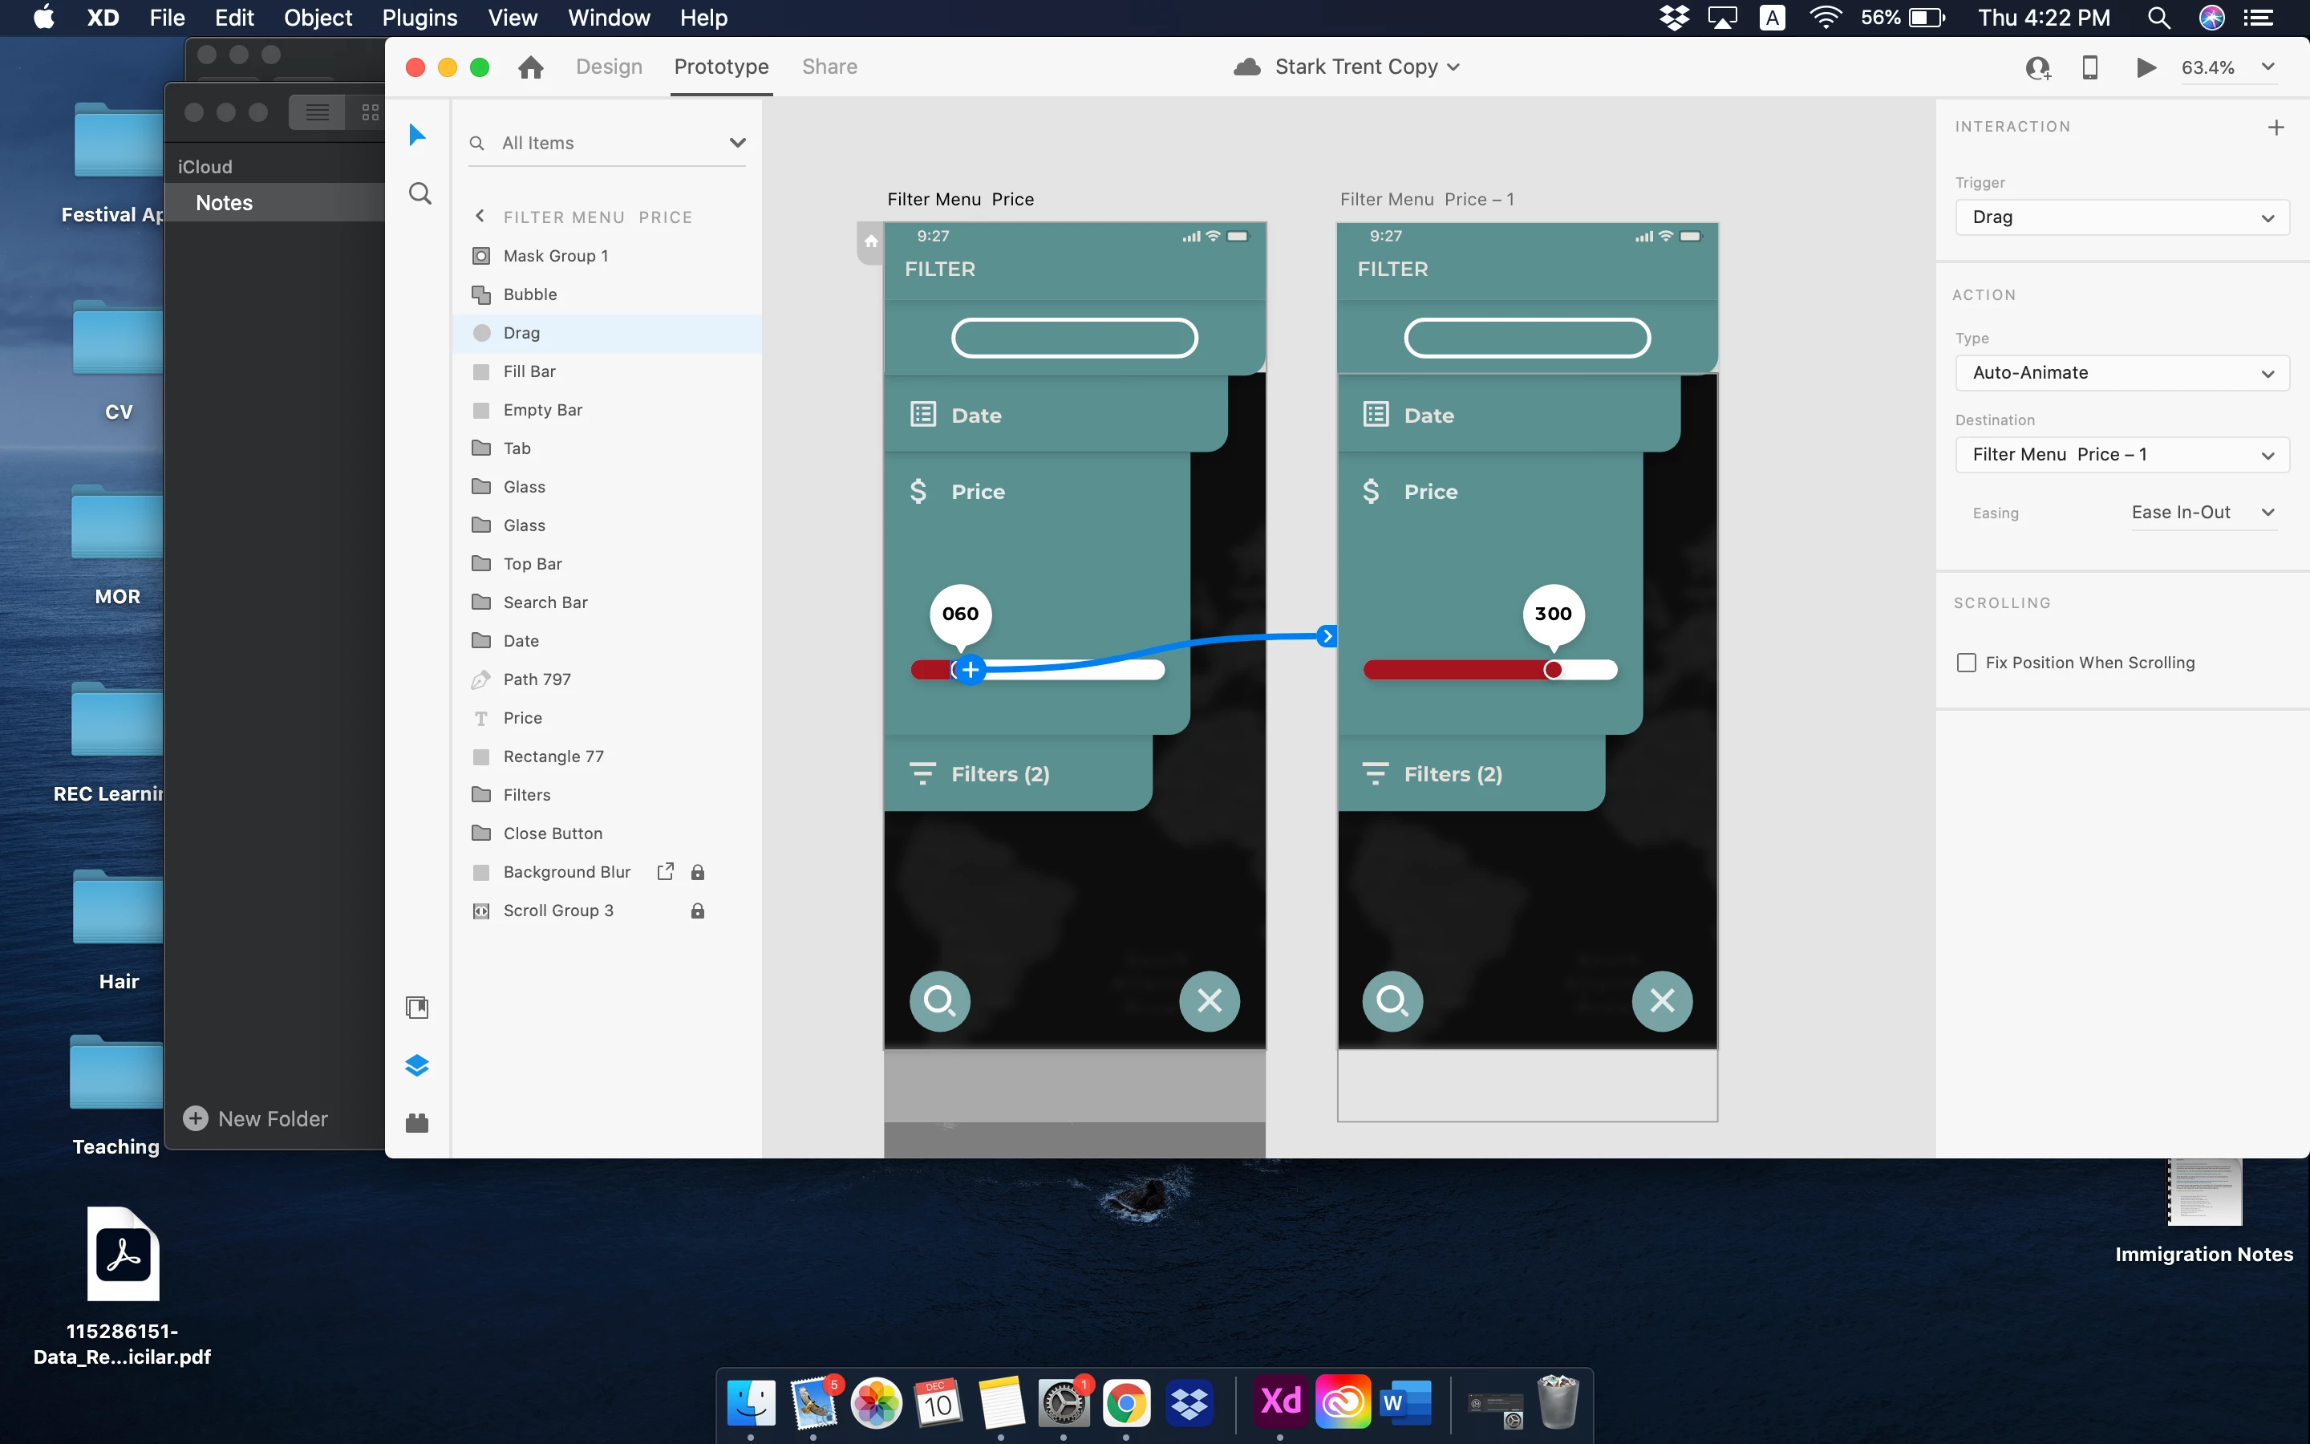The width and height of the screenshot is (2310, 1444).
Task: Click the Desktop Preview play button
Action: coord(2145,67)
